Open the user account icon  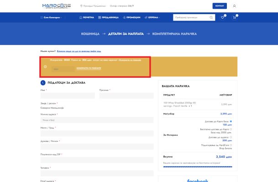pyautogui.click(x=235, y=6)
